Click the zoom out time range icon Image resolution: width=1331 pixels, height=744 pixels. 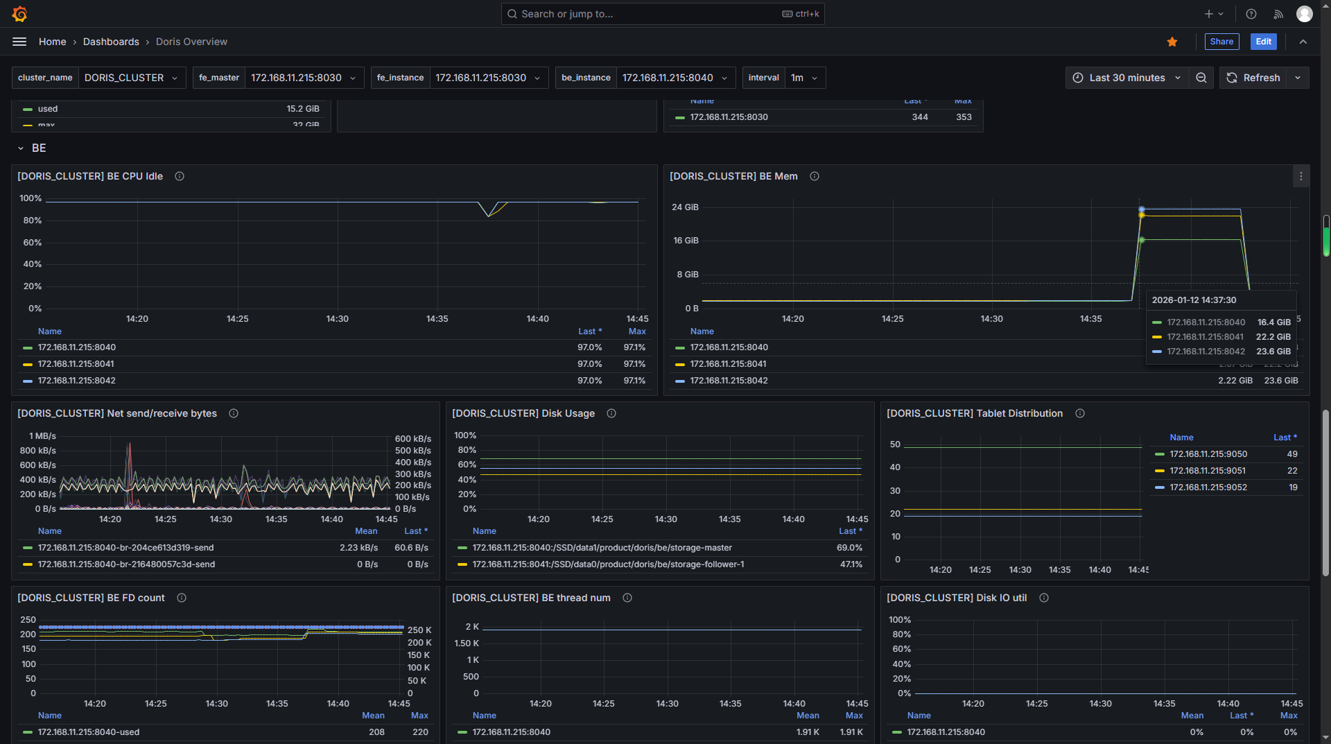(x=1201, y=78)
